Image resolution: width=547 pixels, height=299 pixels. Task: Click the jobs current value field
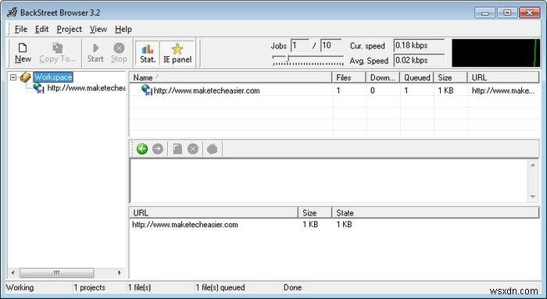click(x=299, y=45)
